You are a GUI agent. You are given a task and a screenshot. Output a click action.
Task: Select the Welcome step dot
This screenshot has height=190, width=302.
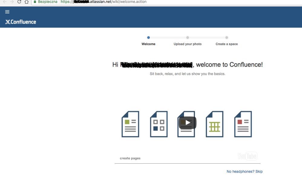pos(148,38)
